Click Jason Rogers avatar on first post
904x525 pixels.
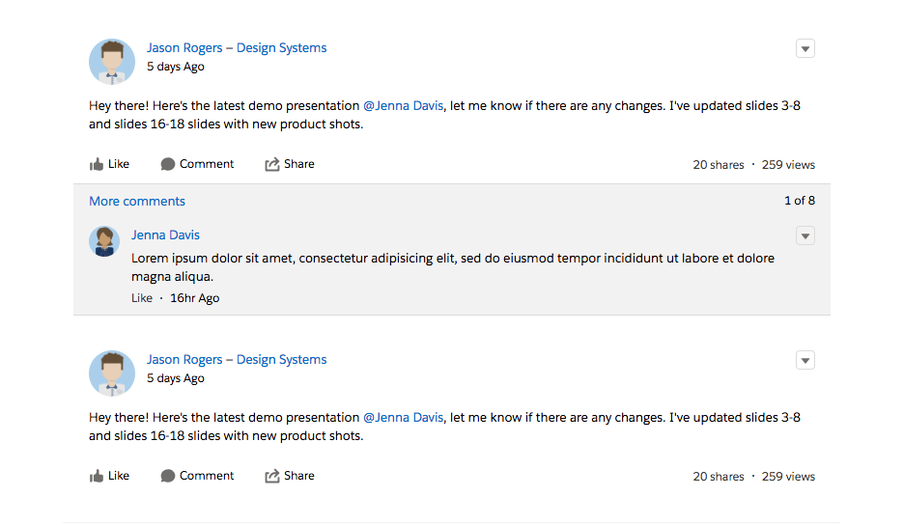point(112,62)
